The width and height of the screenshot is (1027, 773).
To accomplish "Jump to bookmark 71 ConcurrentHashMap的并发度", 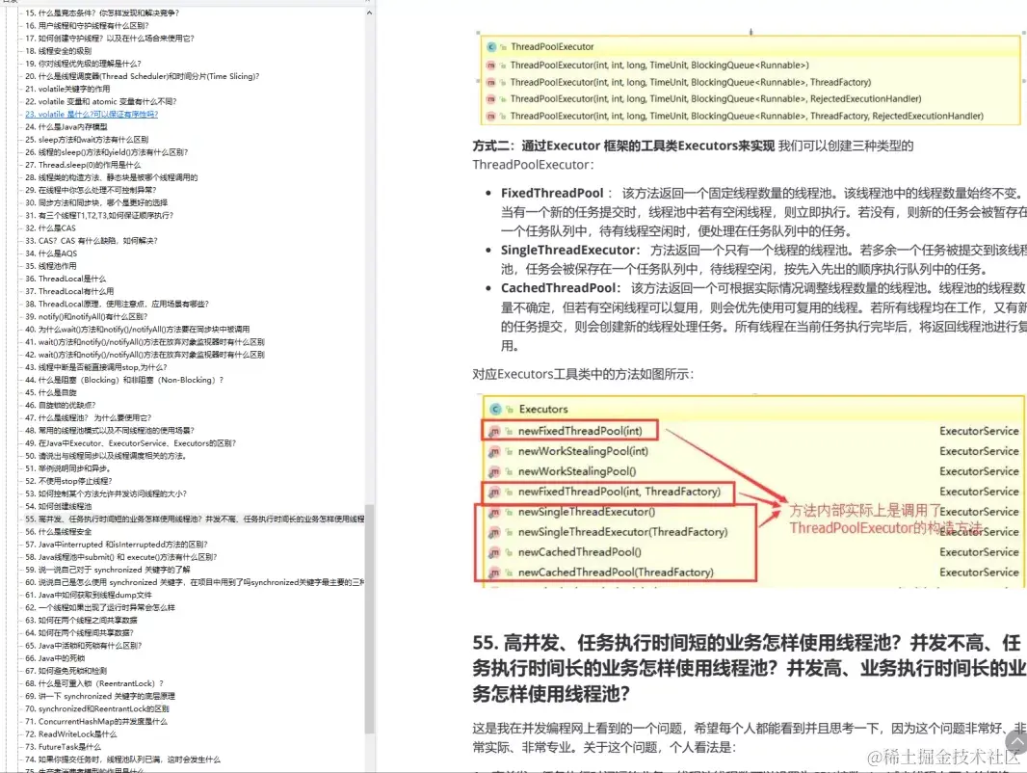I will click(74, 721).
